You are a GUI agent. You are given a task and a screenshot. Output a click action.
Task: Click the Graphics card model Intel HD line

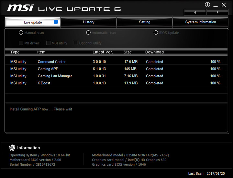pyautogui.click(x=129, y=160)
